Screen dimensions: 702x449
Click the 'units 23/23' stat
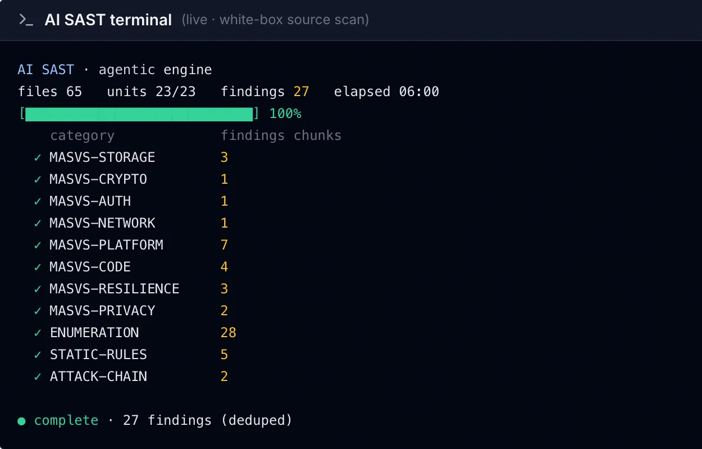point(152,92)
